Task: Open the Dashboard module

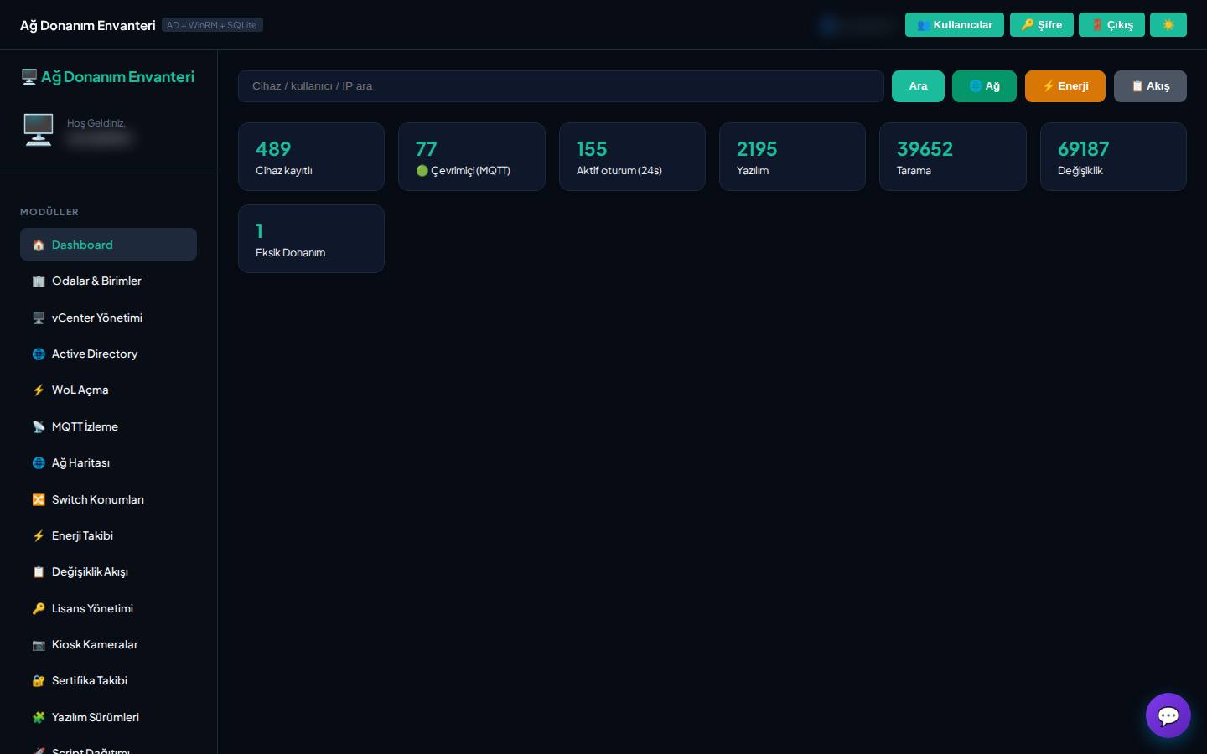Action: (x=108, y=245)
